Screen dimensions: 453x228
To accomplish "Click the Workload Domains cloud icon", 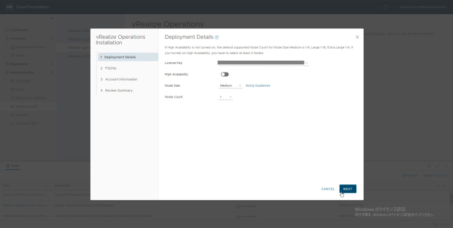I will pyautogui.click(x=12, y=47).
